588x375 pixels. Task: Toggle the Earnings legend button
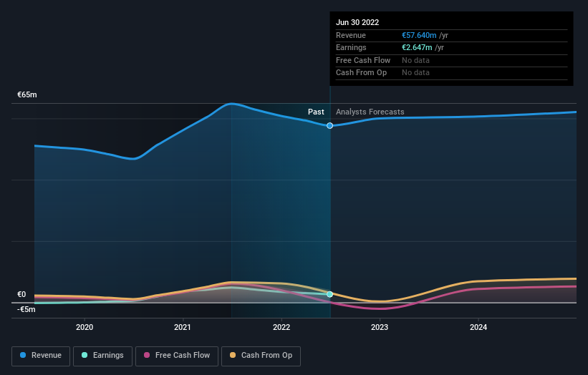pos(102,356)
